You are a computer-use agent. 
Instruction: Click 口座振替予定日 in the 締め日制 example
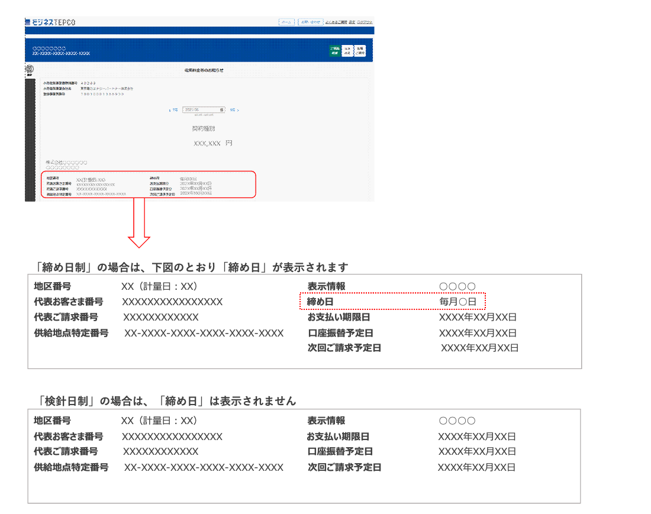pyautogui.click(x=340, y=333)
